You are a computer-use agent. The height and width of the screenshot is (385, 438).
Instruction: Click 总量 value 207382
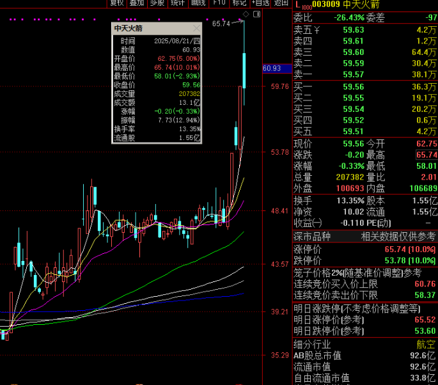(x=350, y=177)
